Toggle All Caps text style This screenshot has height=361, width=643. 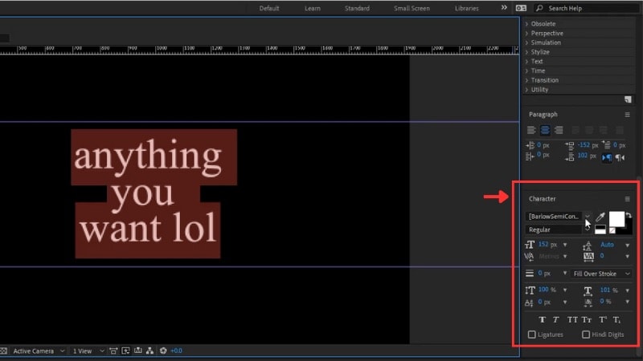click(572, 319)
